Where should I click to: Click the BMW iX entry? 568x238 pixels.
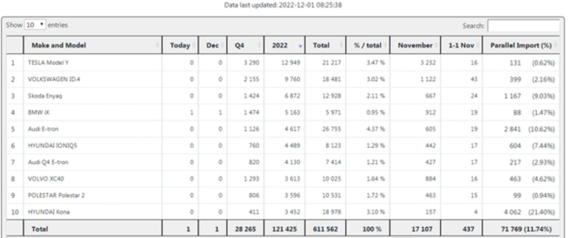click(39, 112)
